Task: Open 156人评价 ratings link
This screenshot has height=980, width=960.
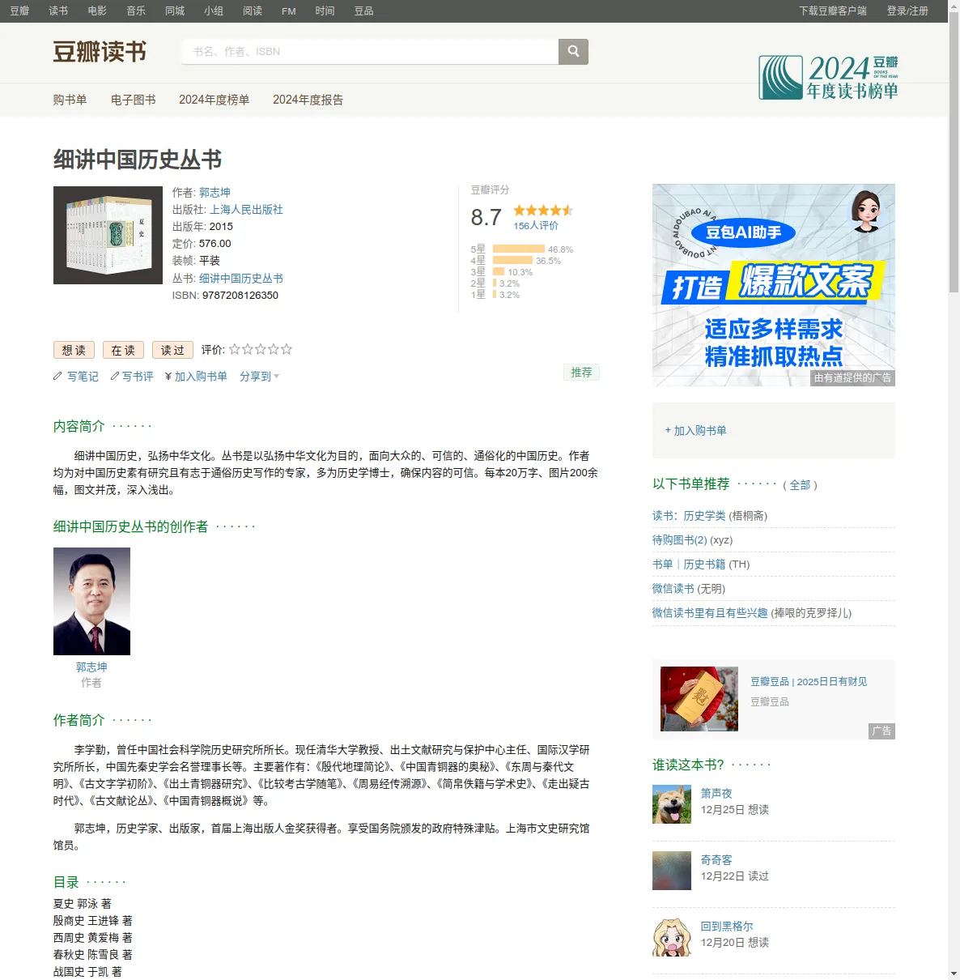Action: pyautogui.click(x=536, y=226)
